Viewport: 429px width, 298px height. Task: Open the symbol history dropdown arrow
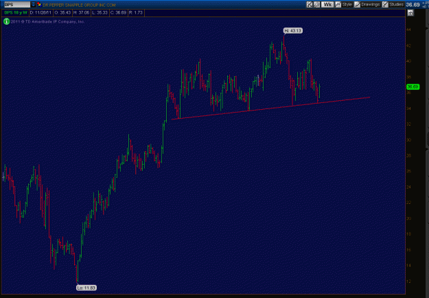[33, 5]
